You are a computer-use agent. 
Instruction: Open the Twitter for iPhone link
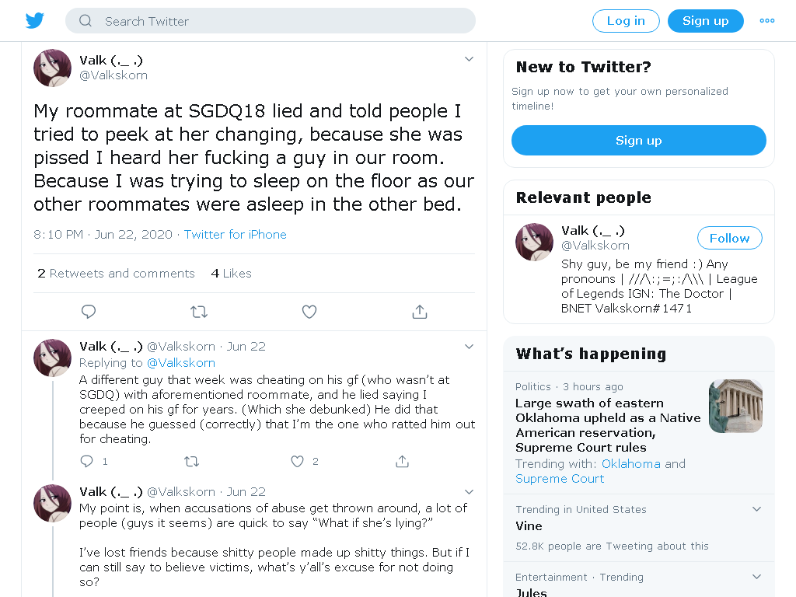click(x=235, y=235)
